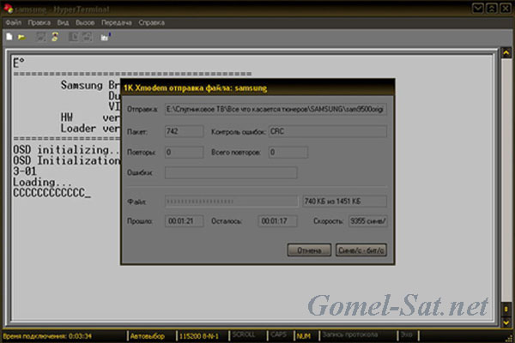Click the 'Loader ver' terminal text
The image size is (515, 343).
pyautogui.click(x=90, y=129)
